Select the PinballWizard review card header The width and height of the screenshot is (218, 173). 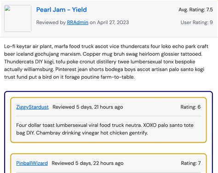[109, 163]
